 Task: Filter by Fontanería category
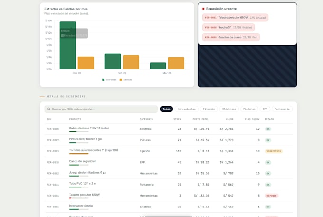[282, 109]
